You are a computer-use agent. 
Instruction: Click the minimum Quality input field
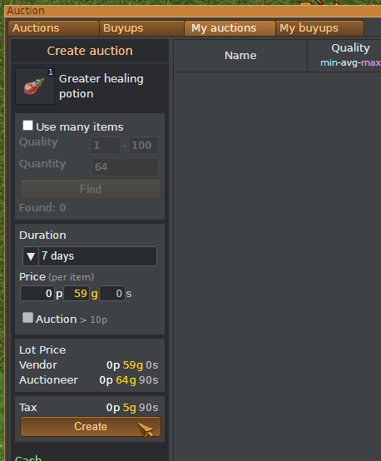coord(106,146)
